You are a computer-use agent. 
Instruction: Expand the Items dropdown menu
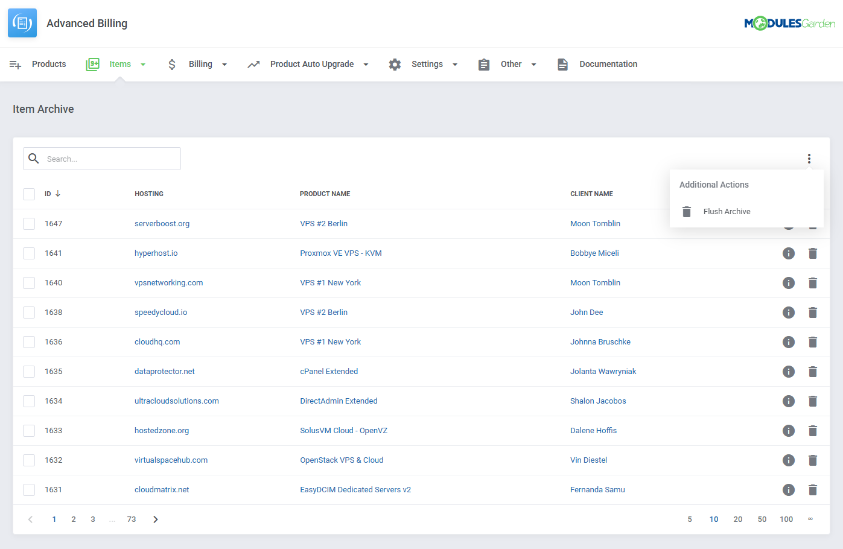(143, 64)
